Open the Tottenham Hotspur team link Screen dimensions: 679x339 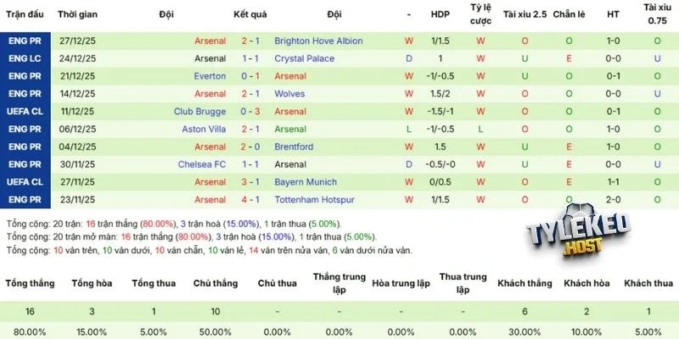(x=313, y=199)
